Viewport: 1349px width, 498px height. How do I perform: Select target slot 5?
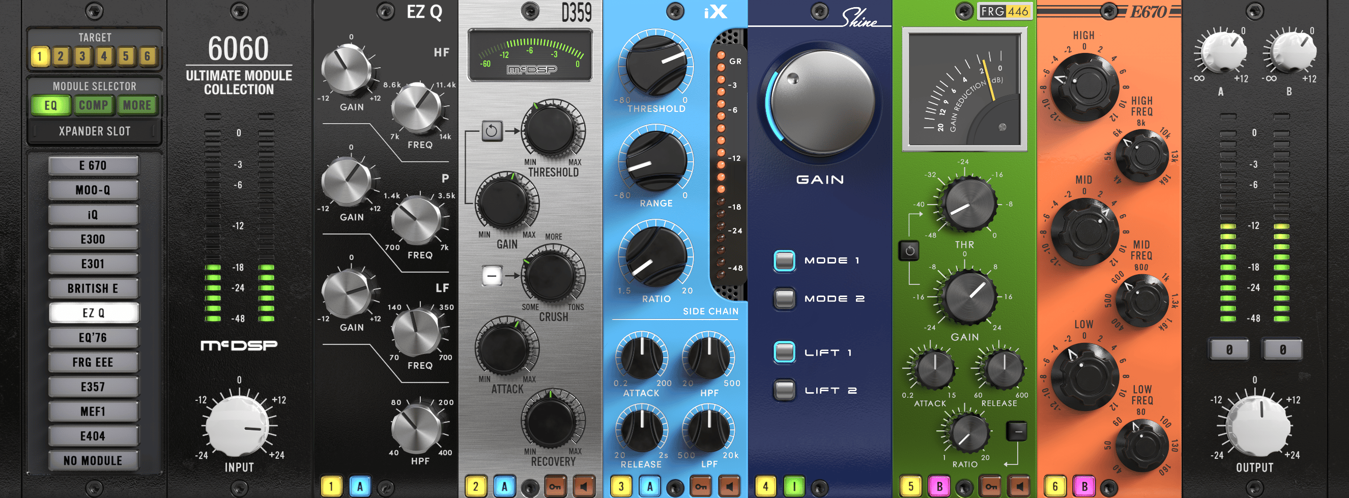(126, 56)
